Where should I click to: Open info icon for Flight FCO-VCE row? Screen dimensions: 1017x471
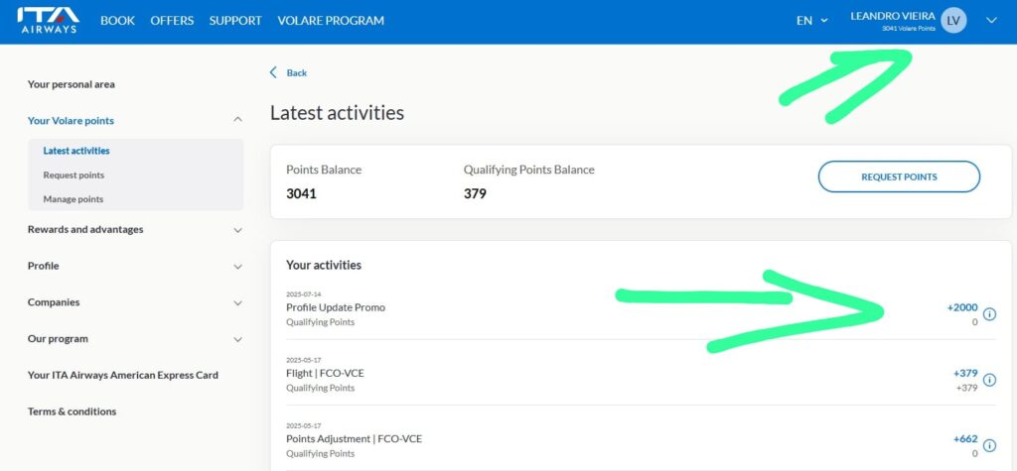(989, 380)
